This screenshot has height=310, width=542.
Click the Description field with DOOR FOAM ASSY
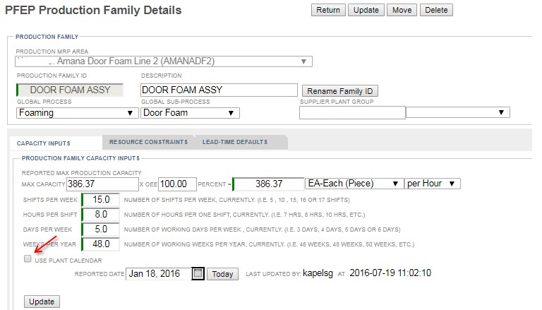[219, 90]
